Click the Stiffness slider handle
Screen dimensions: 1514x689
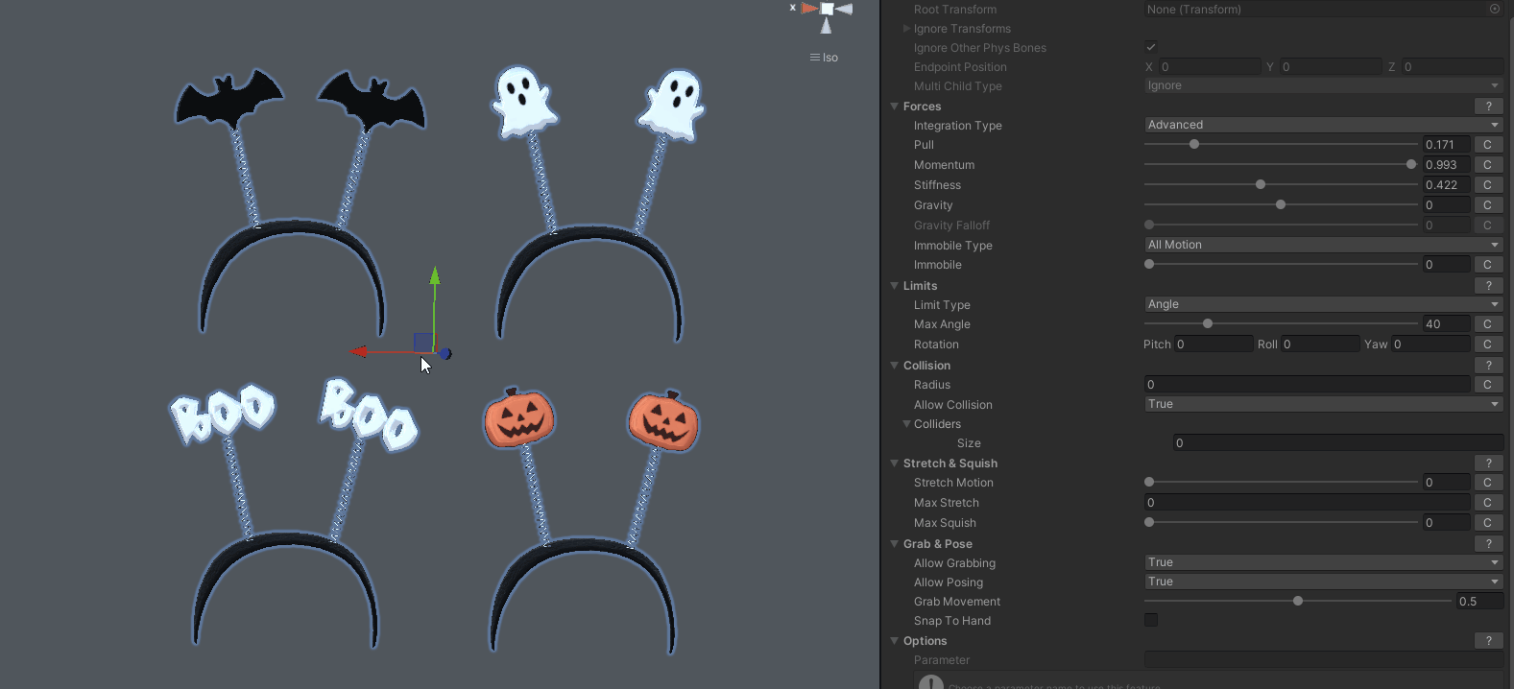[1261, 184]
